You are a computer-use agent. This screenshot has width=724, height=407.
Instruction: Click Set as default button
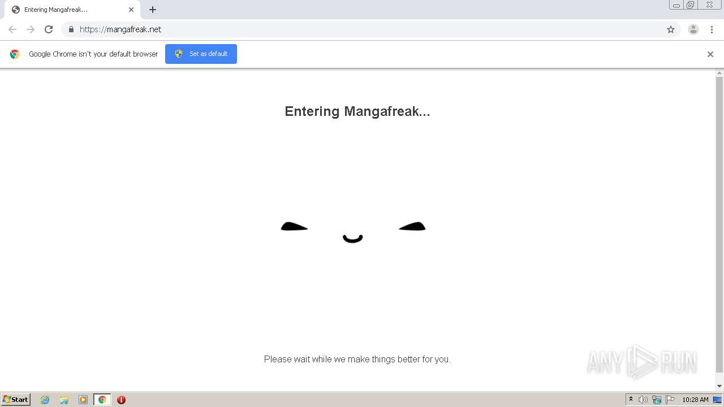[201, 54]
